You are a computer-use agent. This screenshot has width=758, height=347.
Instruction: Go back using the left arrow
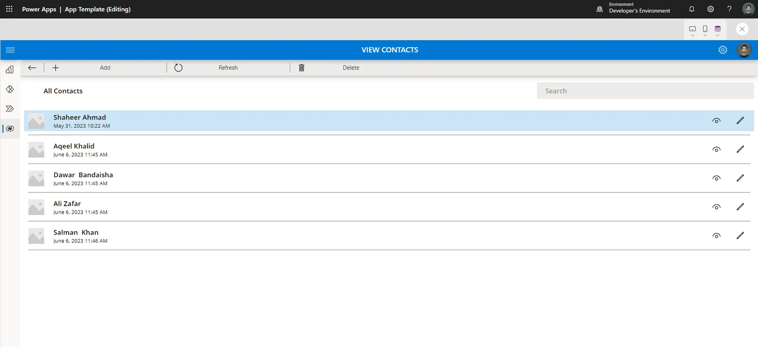[x=32, y=68]
